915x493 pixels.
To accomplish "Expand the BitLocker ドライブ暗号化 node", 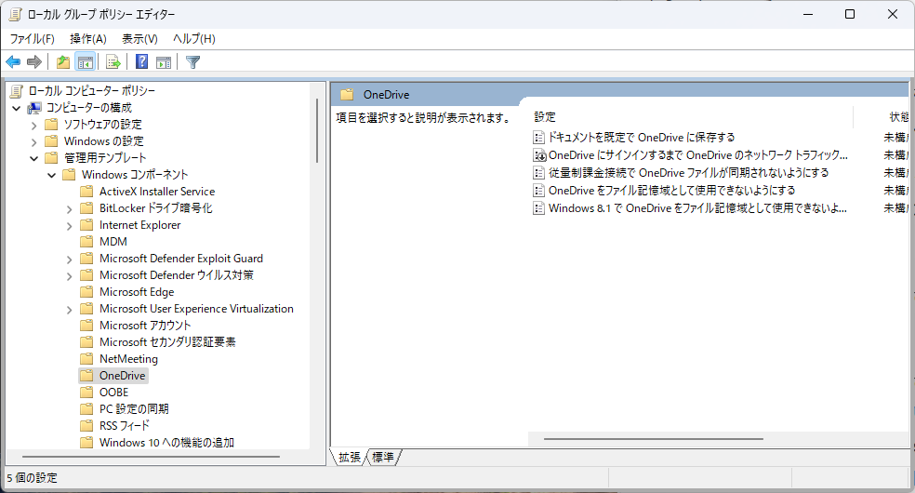I will (70, 209).
